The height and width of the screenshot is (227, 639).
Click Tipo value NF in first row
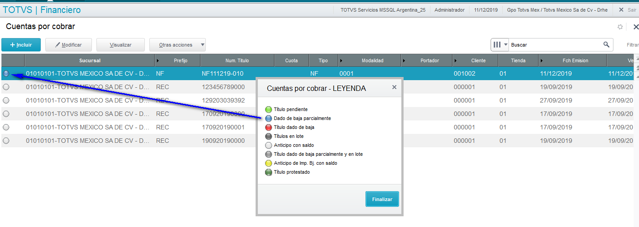pyautogui.click(x=314, y=73)
